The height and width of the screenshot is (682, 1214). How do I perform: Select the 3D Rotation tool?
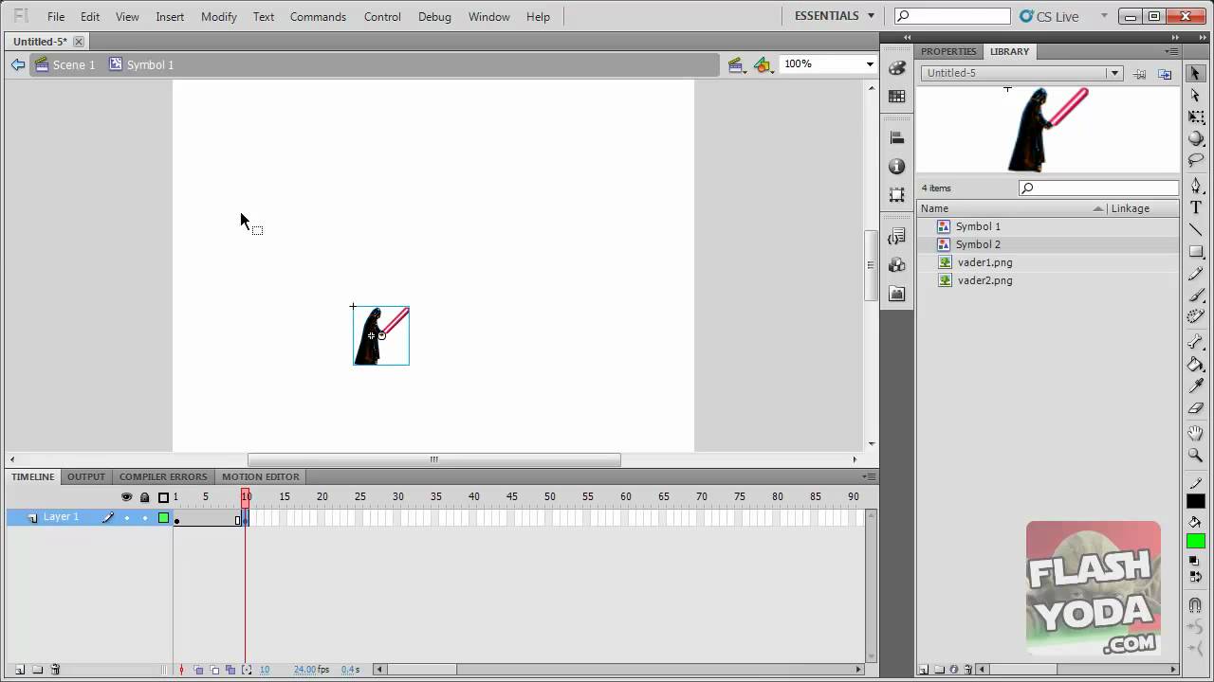[x=1196, y=138]
